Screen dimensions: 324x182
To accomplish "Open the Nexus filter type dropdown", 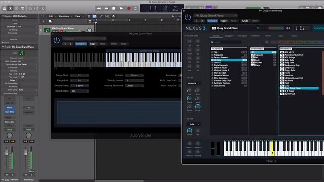I will click(x=193, y=124).
